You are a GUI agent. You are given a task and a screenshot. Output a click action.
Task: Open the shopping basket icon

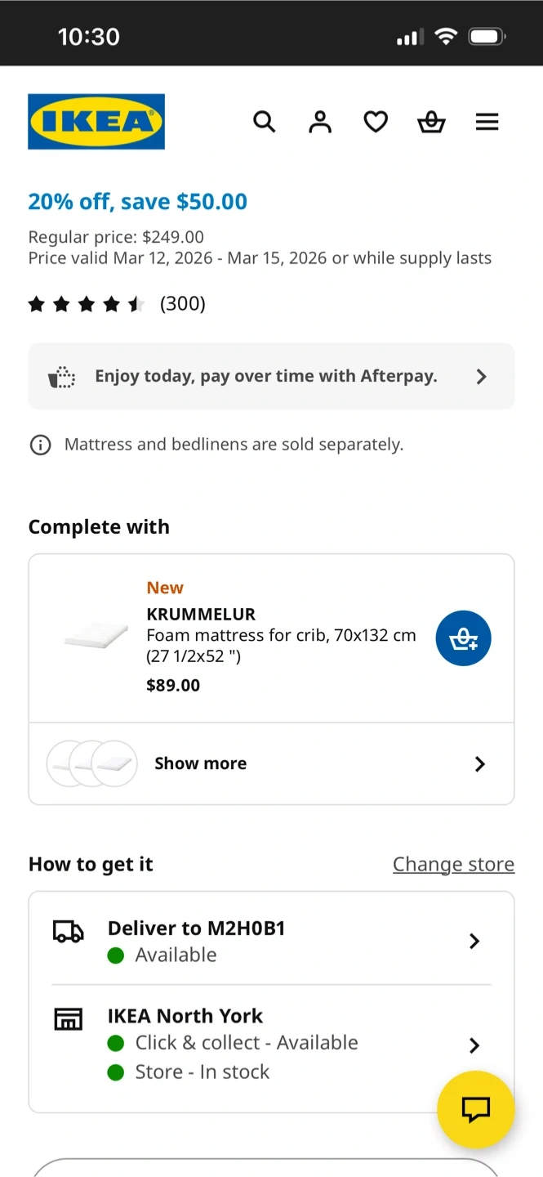[x=431, y=122]
